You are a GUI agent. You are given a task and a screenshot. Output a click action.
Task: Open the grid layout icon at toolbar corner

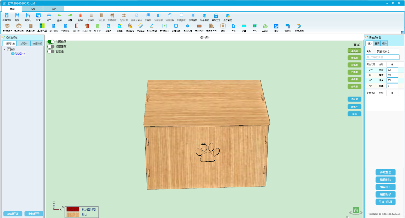402,32
